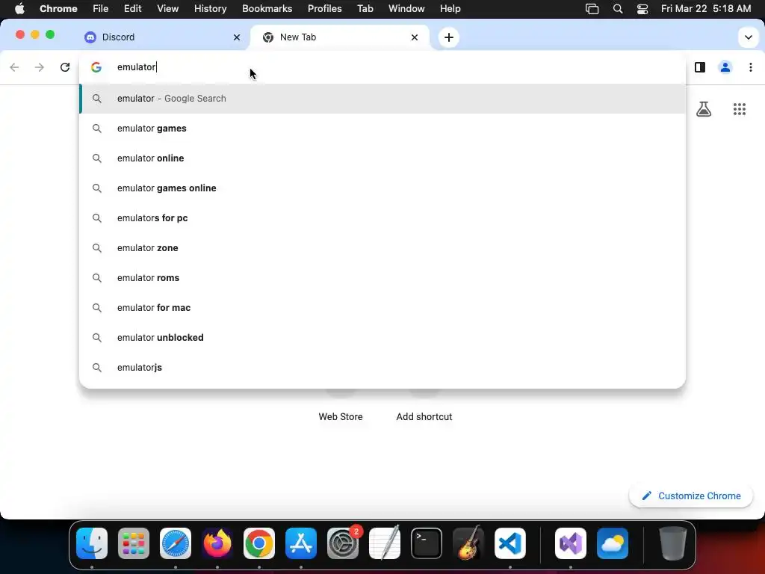
Task: Open System Settings from the dock
Action: [343, 543]
